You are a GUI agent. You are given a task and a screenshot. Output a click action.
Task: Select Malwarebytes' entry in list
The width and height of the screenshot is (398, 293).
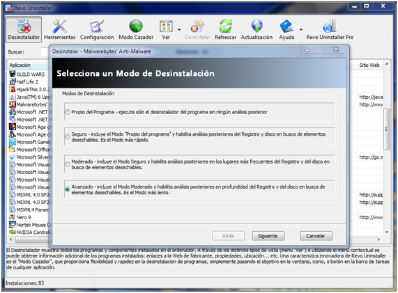(x=29, y=104)
